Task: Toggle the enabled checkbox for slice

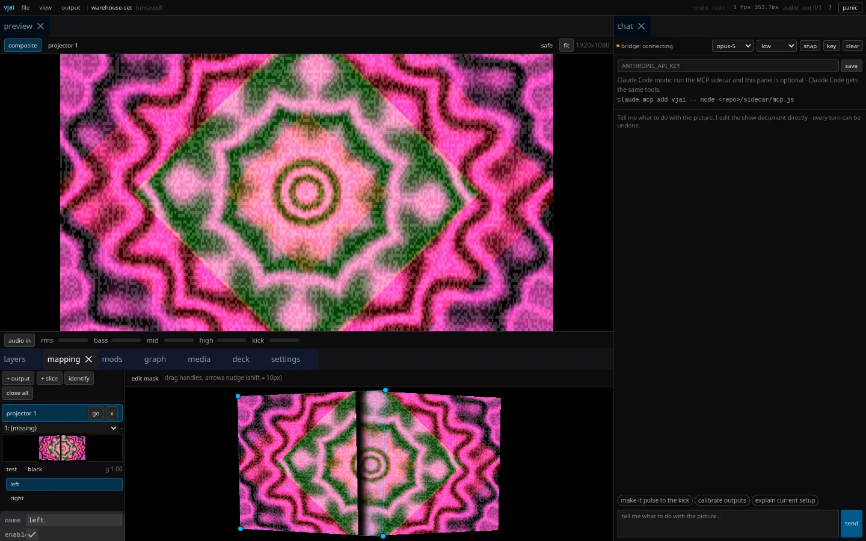Action: 32,534
